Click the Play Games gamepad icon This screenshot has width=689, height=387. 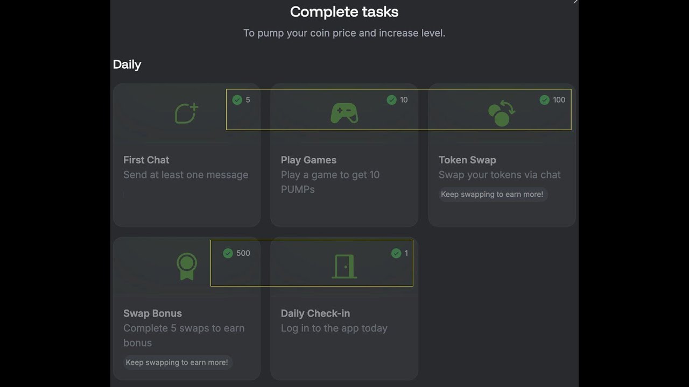[x=344, y=113]
